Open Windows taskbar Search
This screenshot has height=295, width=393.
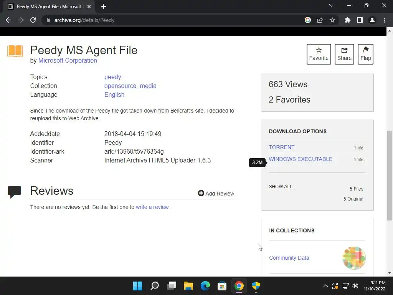(154, 286)
